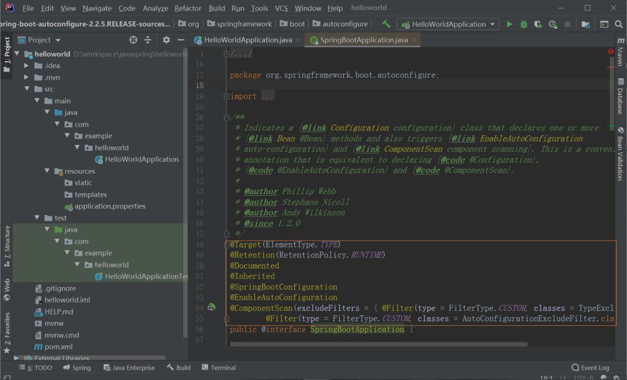The height and width of the screenshot is (380, 627).
Task: Locate current file with crosshair icon
Action: (x=133, y=40)
